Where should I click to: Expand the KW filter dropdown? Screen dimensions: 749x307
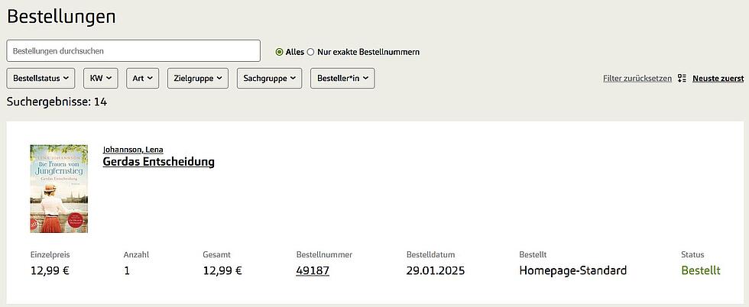click(101, 78)
